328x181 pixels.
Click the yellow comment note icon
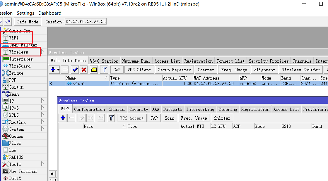(x=94, y=70)
